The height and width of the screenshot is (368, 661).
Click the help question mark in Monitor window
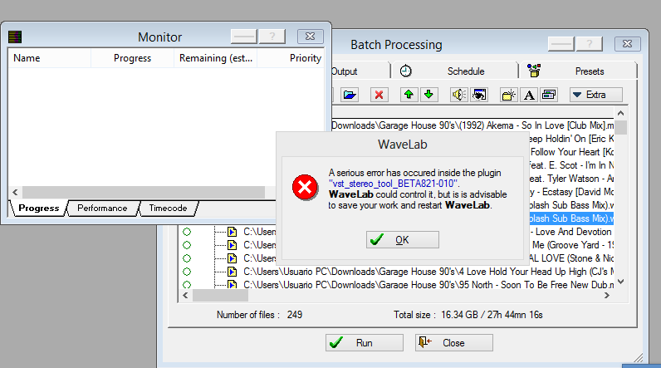click(272, 37)
